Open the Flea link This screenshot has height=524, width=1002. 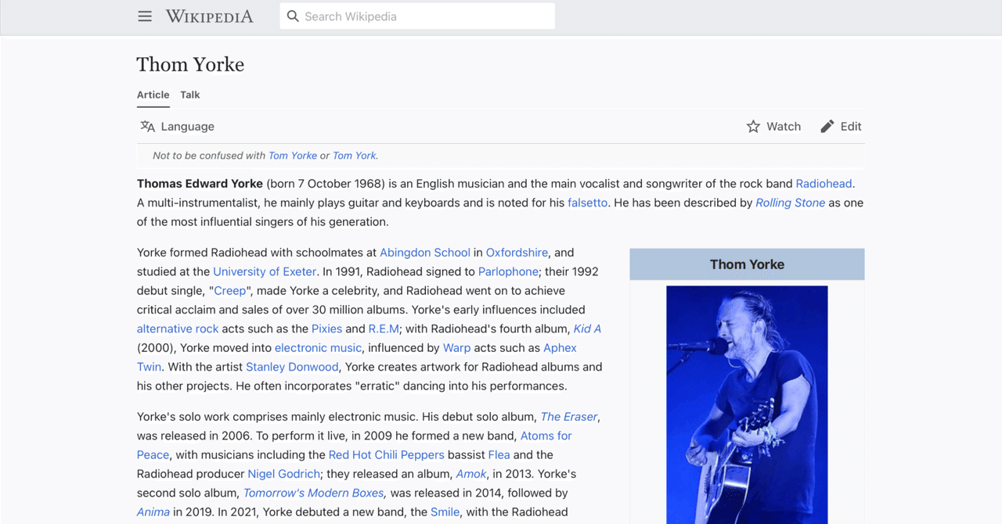pyautogui.click(x=499, y=454)
